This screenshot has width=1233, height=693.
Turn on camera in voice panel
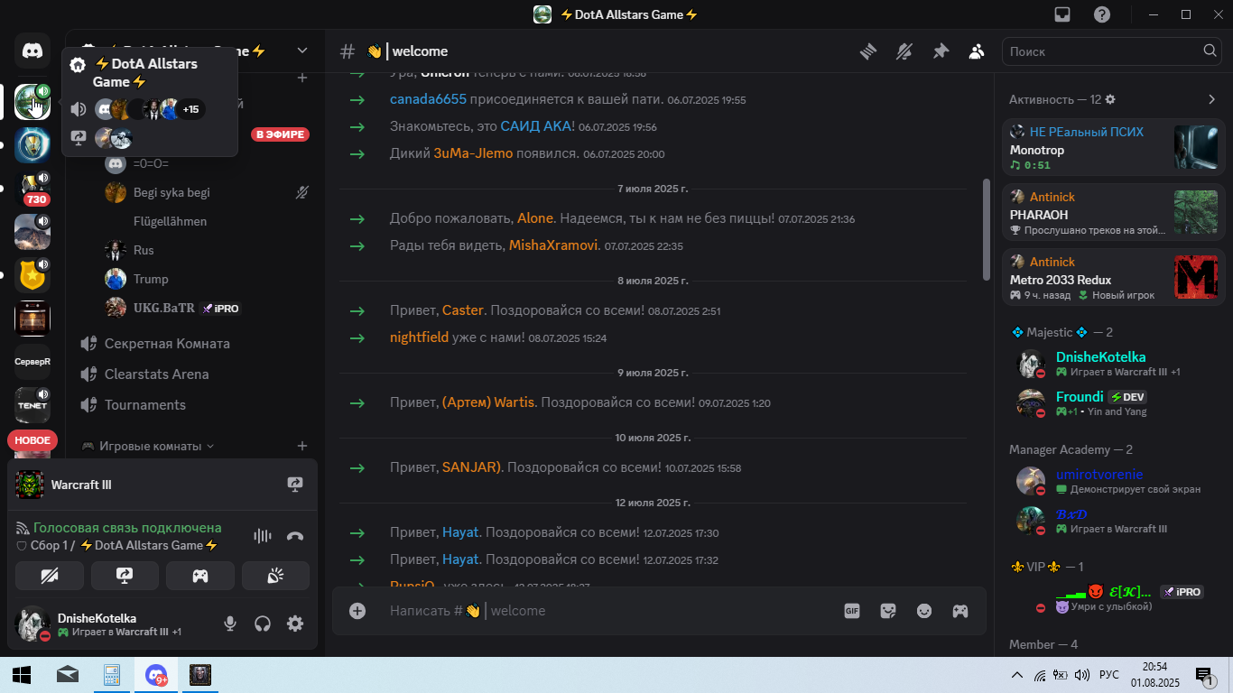tap(50, 576)
